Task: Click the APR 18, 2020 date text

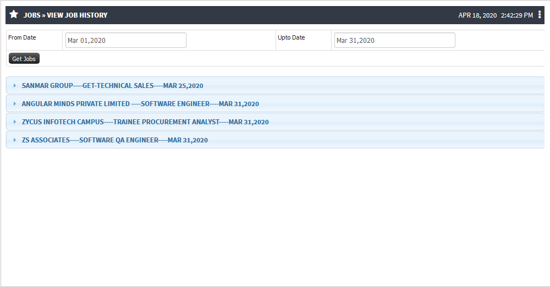Action: (477, 15)
